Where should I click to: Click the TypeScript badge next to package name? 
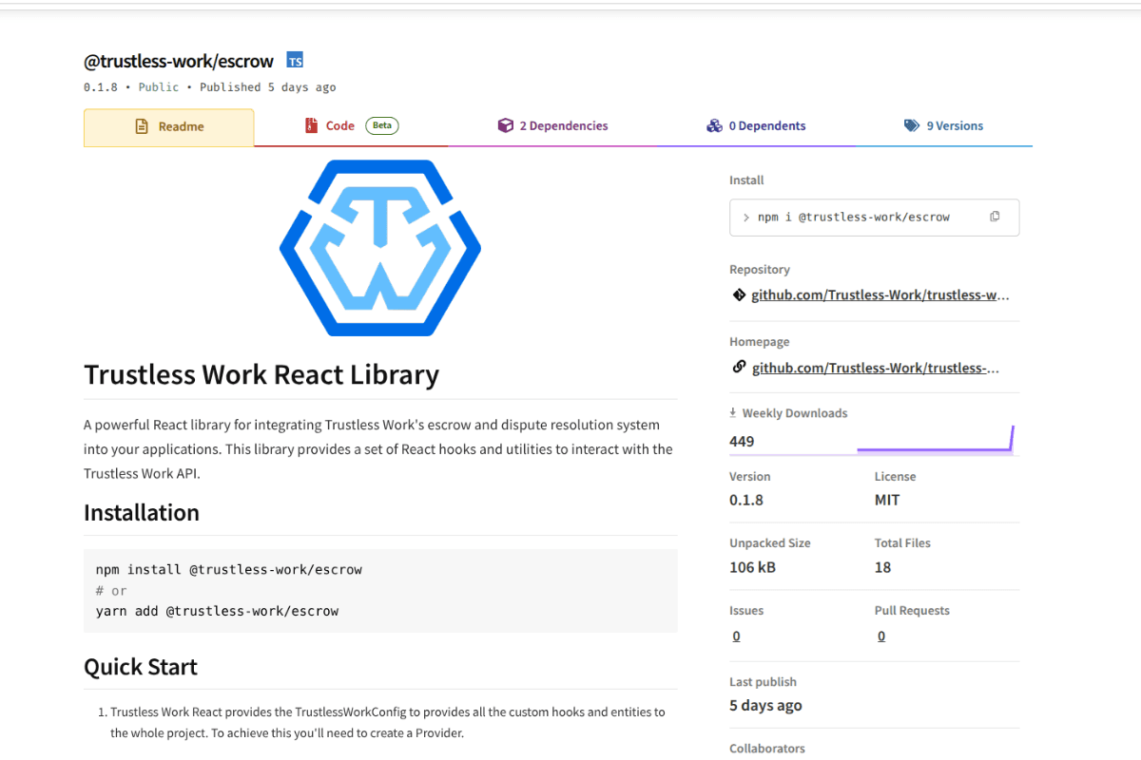coord(295,59)
